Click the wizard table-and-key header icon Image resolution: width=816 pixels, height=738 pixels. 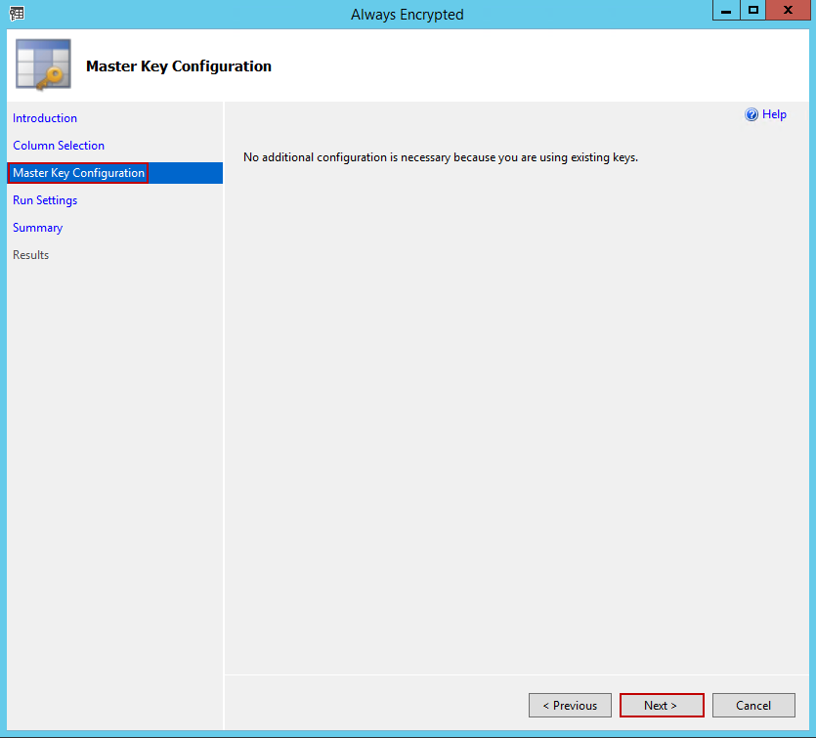coord(44,65)
